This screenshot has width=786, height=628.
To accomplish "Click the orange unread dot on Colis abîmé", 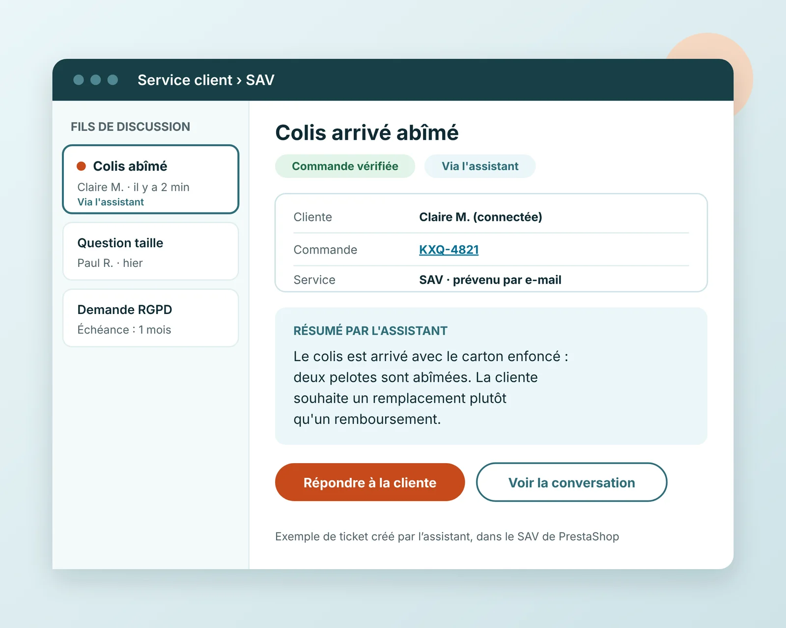I will click(82, 166).
